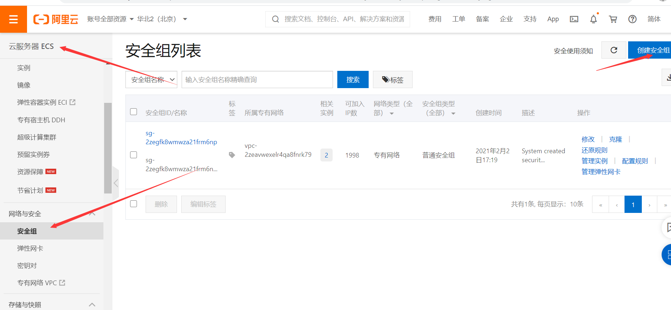Viewport: 671px width, 310px height.
Task: Select 实例 in the ECS sidebar
Action: (24, 68)
